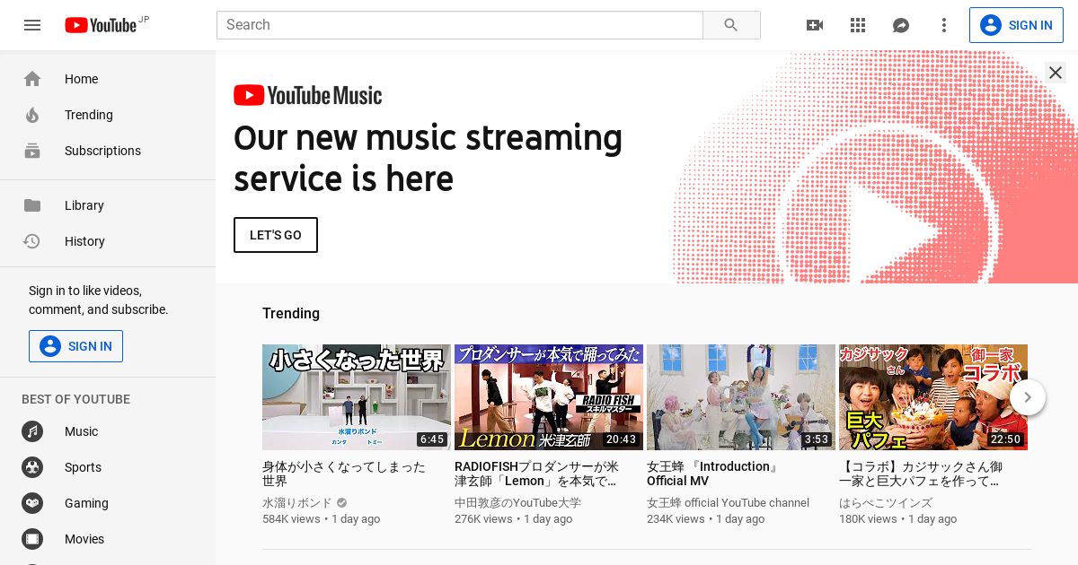Open Subscriptions in the sidebar
This screenshot has height=565, width=1078.
tap(108, 151)
